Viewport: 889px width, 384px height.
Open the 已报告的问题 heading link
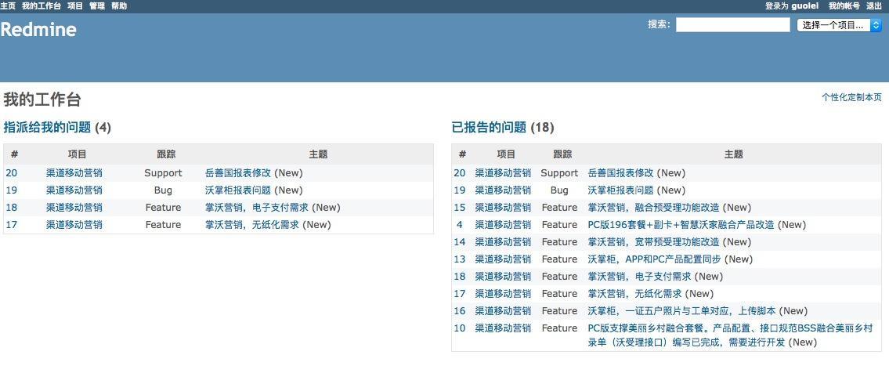[490, 127]
